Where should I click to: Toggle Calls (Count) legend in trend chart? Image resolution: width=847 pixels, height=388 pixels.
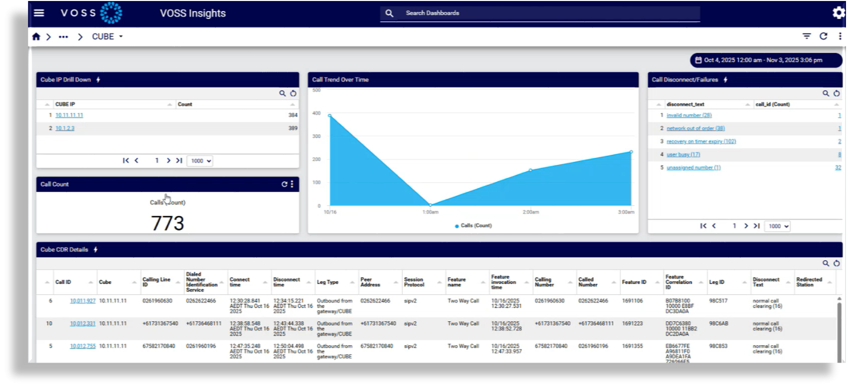click(x=473, y=226)
